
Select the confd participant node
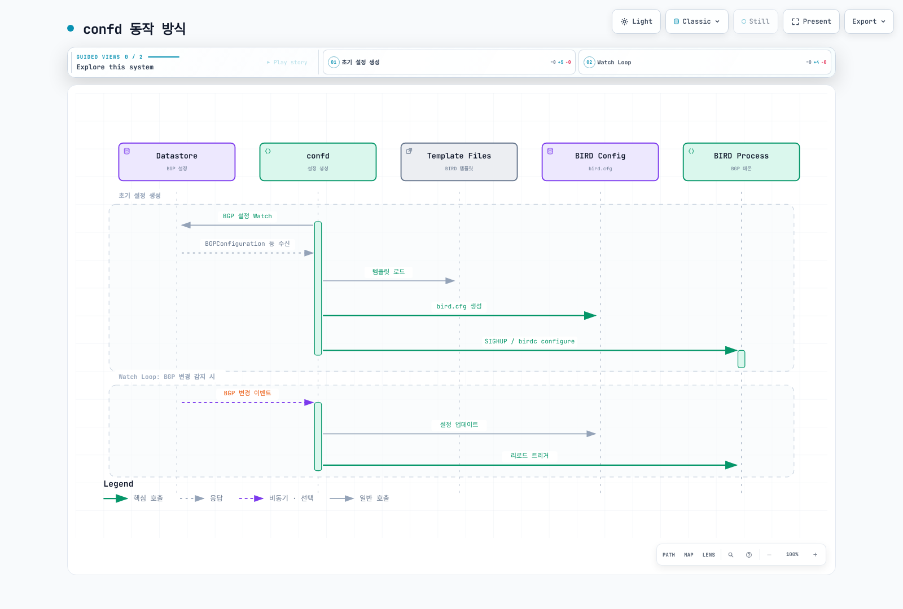(318, 162)
